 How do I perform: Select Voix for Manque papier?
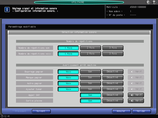pos(68,78)
